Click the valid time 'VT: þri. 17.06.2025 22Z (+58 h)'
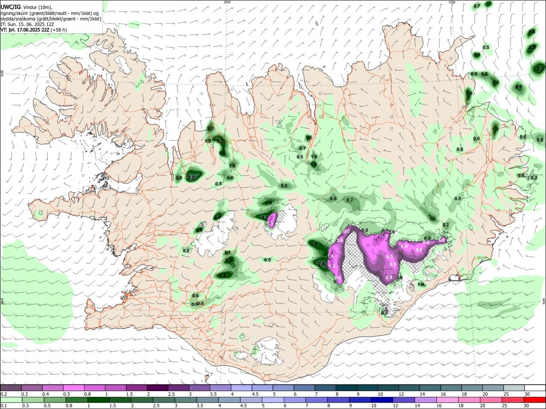Screen dimensions: 546x409 pos(34,30)
